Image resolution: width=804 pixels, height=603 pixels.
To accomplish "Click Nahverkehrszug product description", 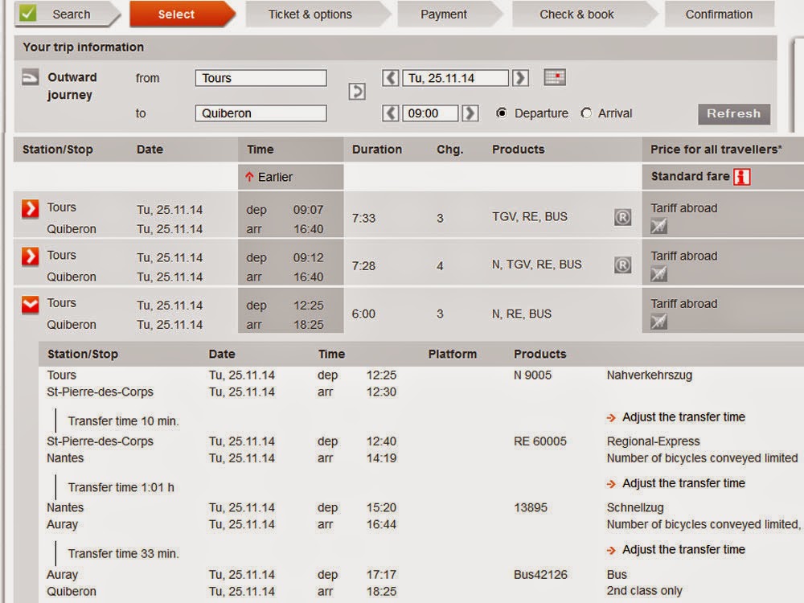I will [x=649, y=375].
